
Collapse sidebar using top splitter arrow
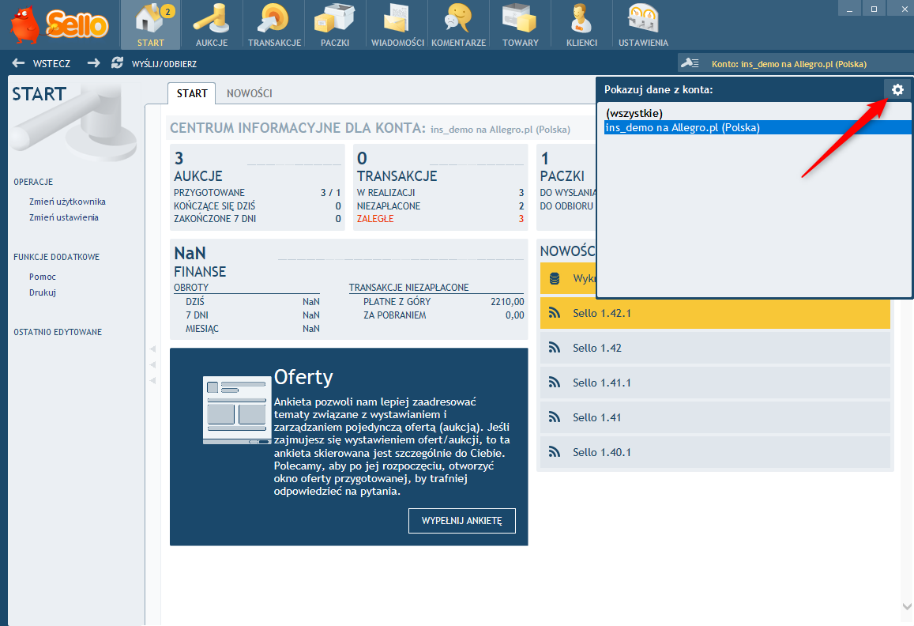click(152, 349)
